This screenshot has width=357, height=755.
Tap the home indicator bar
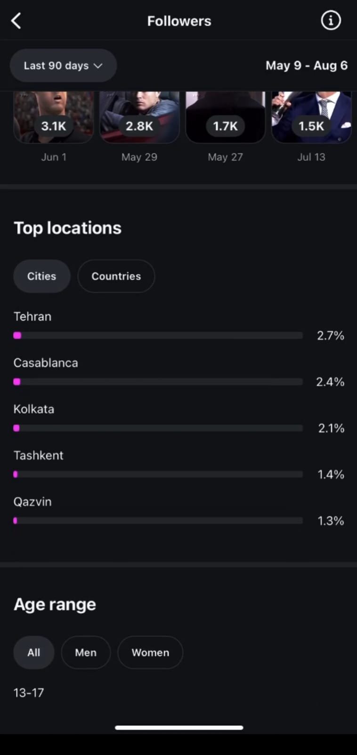point(179,728)
